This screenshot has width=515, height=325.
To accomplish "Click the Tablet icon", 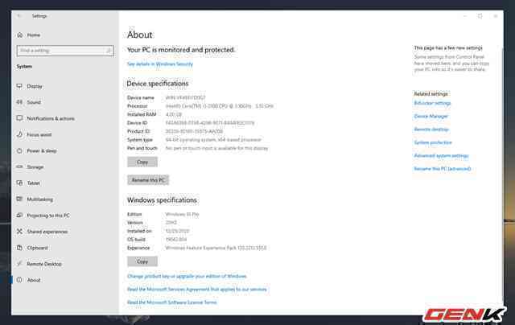I will 19,183.
